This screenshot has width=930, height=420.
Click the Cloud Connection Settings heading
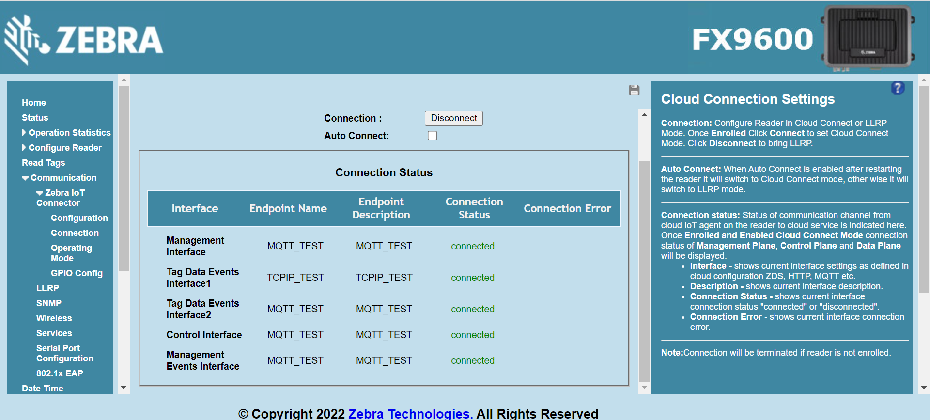748,99
